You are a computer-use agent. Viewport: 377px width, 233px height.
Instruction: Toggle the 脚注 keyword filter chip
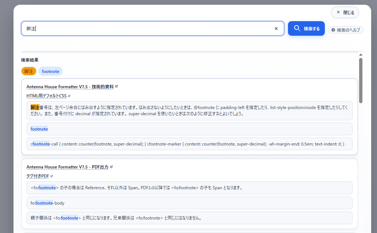coord(28,71)
